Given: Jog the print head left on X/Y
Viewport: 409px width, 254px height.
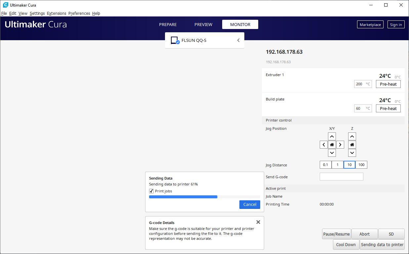Looking at the screenshot, I should pos(324,145).
